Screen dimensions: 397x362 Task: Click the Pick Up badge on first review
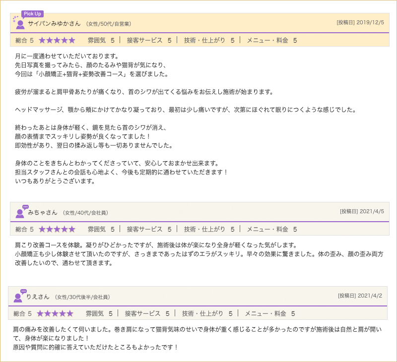pos(32,14)
